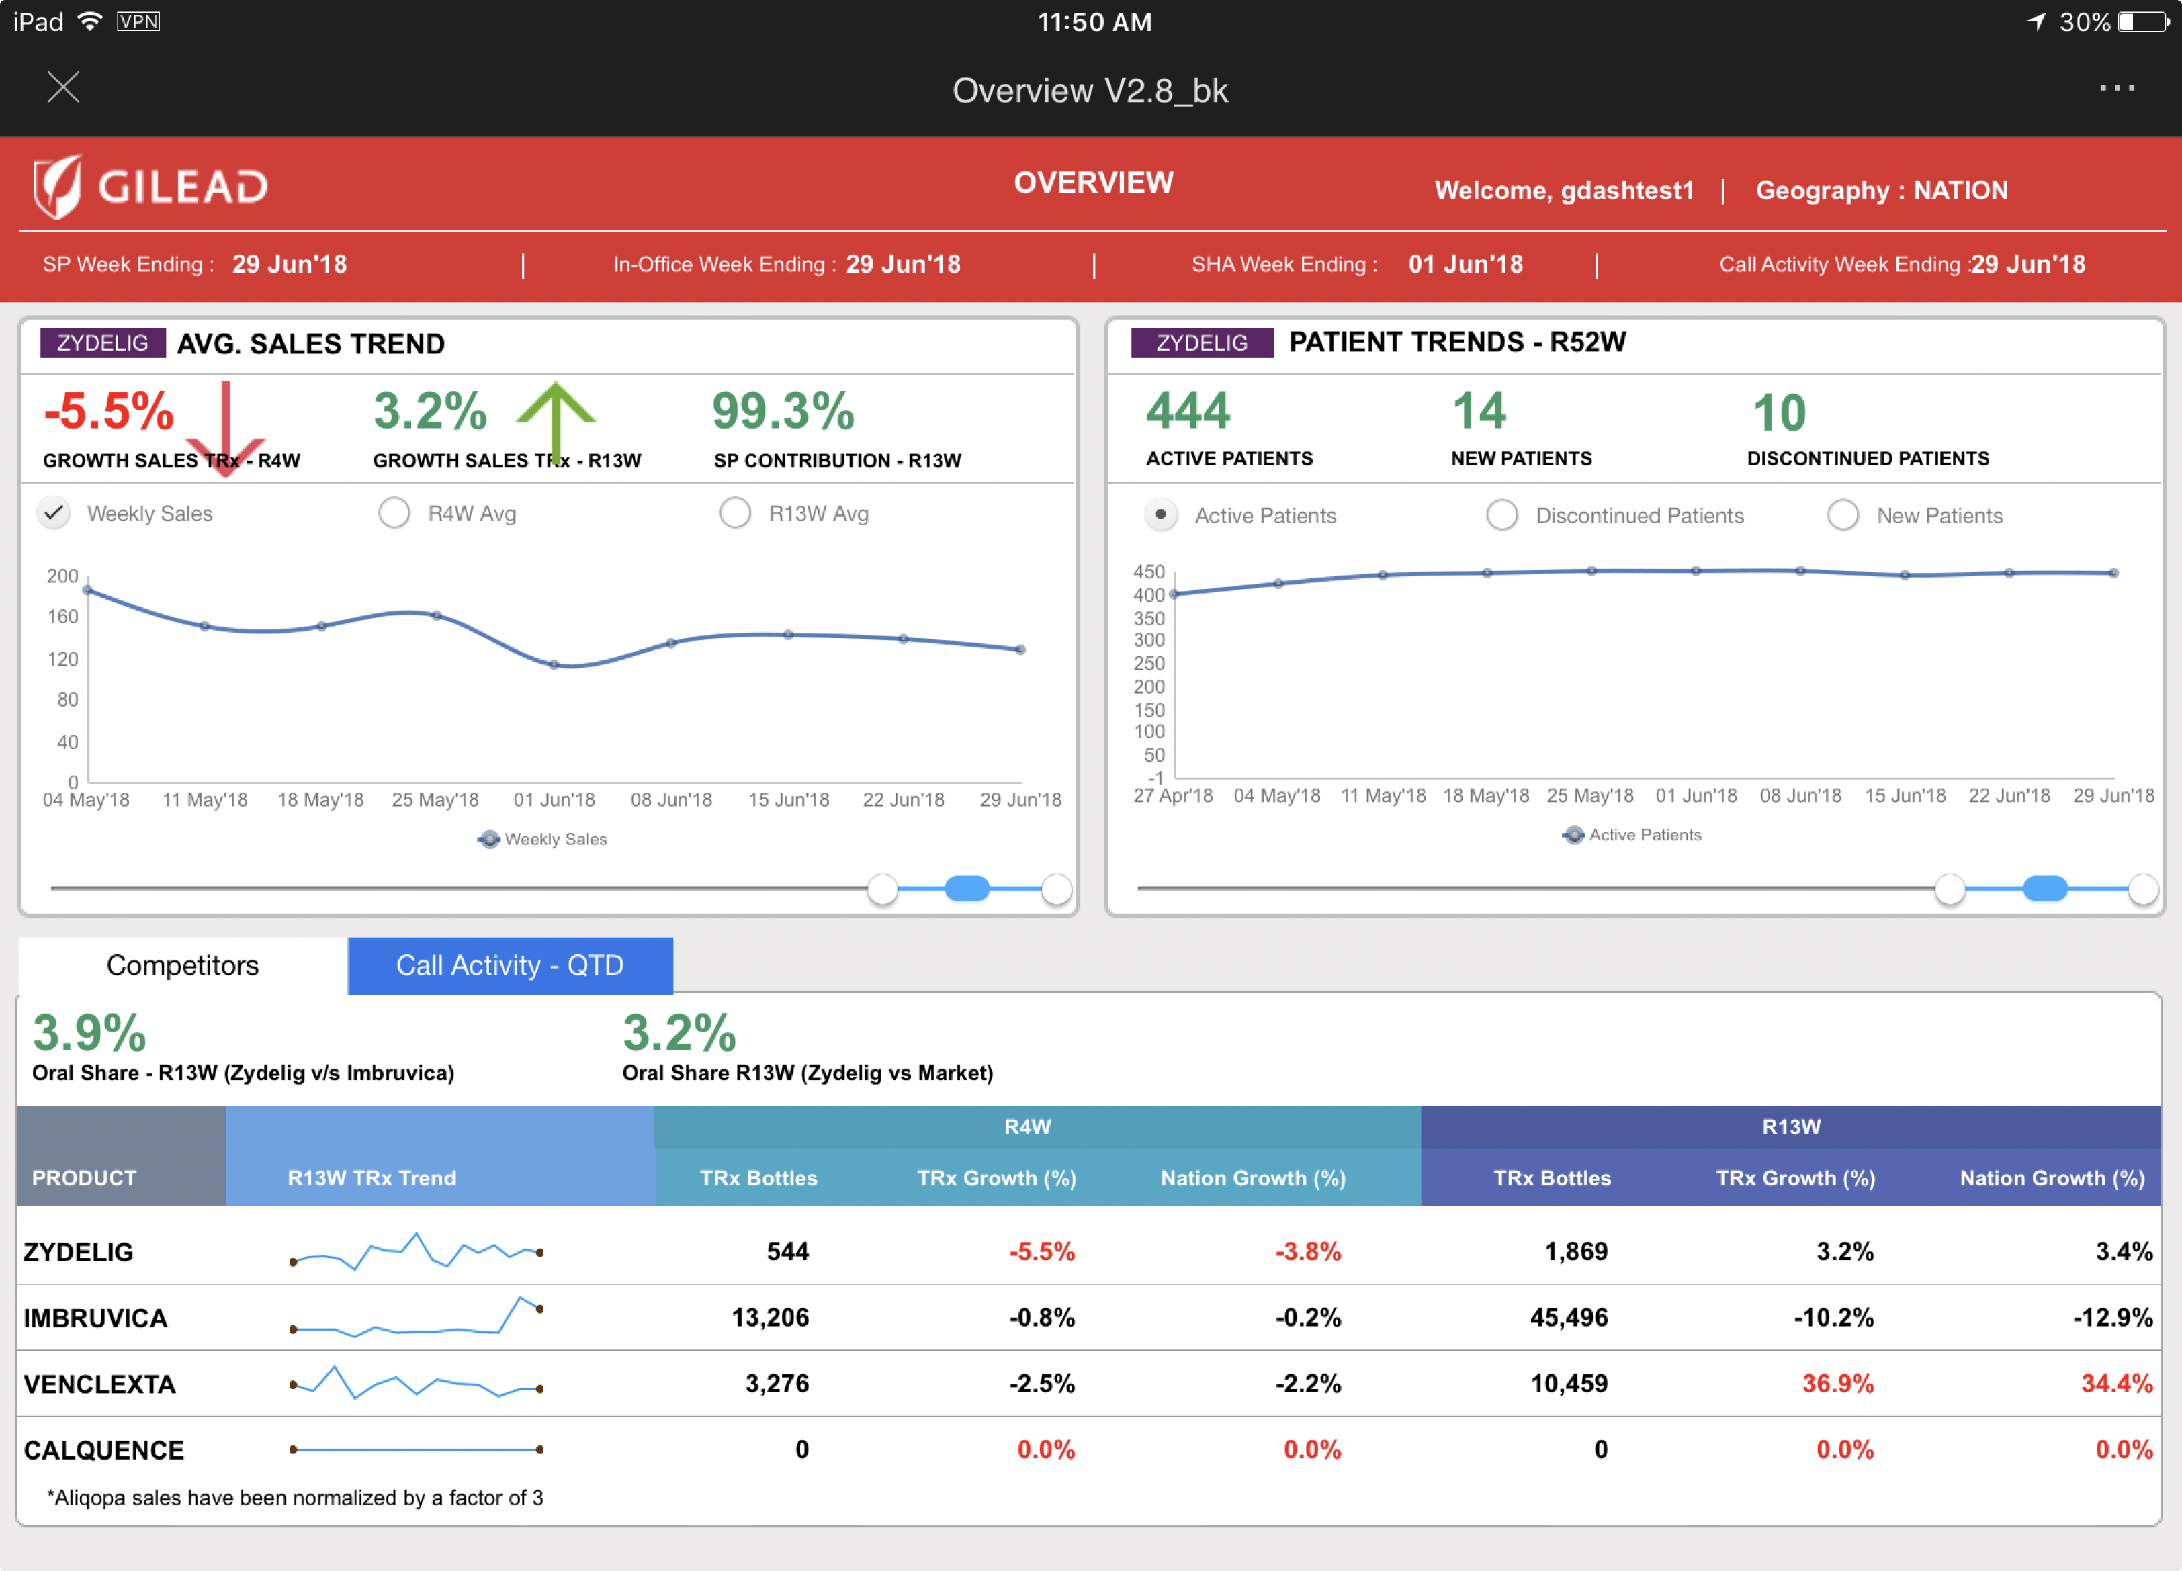Click IMBRUVICA R4W TRx Bottles value 13,206
The height and width of the screenshot is (1571, 2182).
click(x=771, y=1318)
